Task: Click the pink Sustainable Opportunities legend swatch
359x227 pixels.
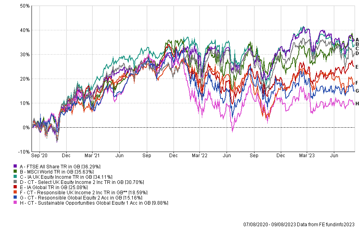Action: [15, 203]
